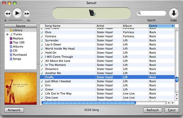Select the song Just What I Needed
This screenshot has width=183, height=118.
58,81
